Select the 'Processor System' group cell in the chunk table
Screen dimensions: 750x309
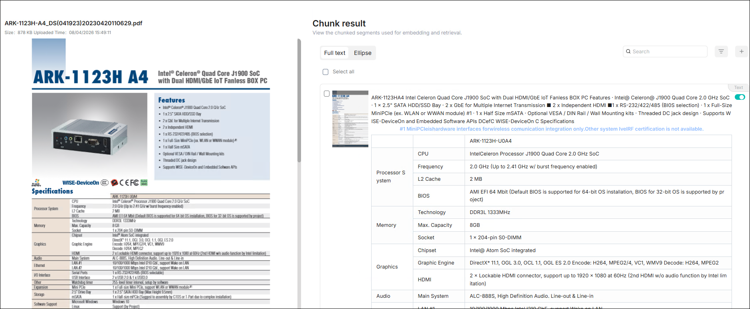392,177
